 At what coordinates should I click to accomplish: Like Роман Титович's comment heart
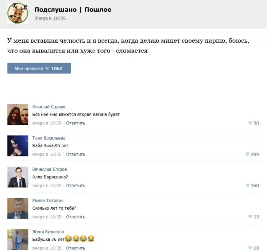pyautogui.click(x=250, y=216)
